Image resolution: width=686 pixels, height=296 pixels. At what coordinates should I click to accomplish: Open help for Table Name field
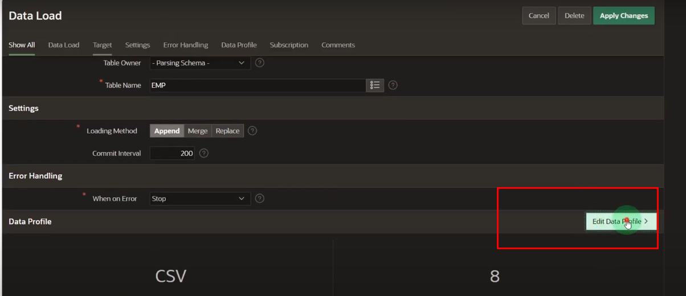coord(393,85)
